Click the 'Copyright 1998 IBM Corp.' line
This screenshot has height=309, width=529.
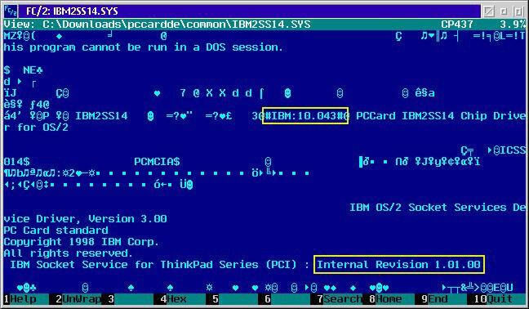[x=81, y=242]
